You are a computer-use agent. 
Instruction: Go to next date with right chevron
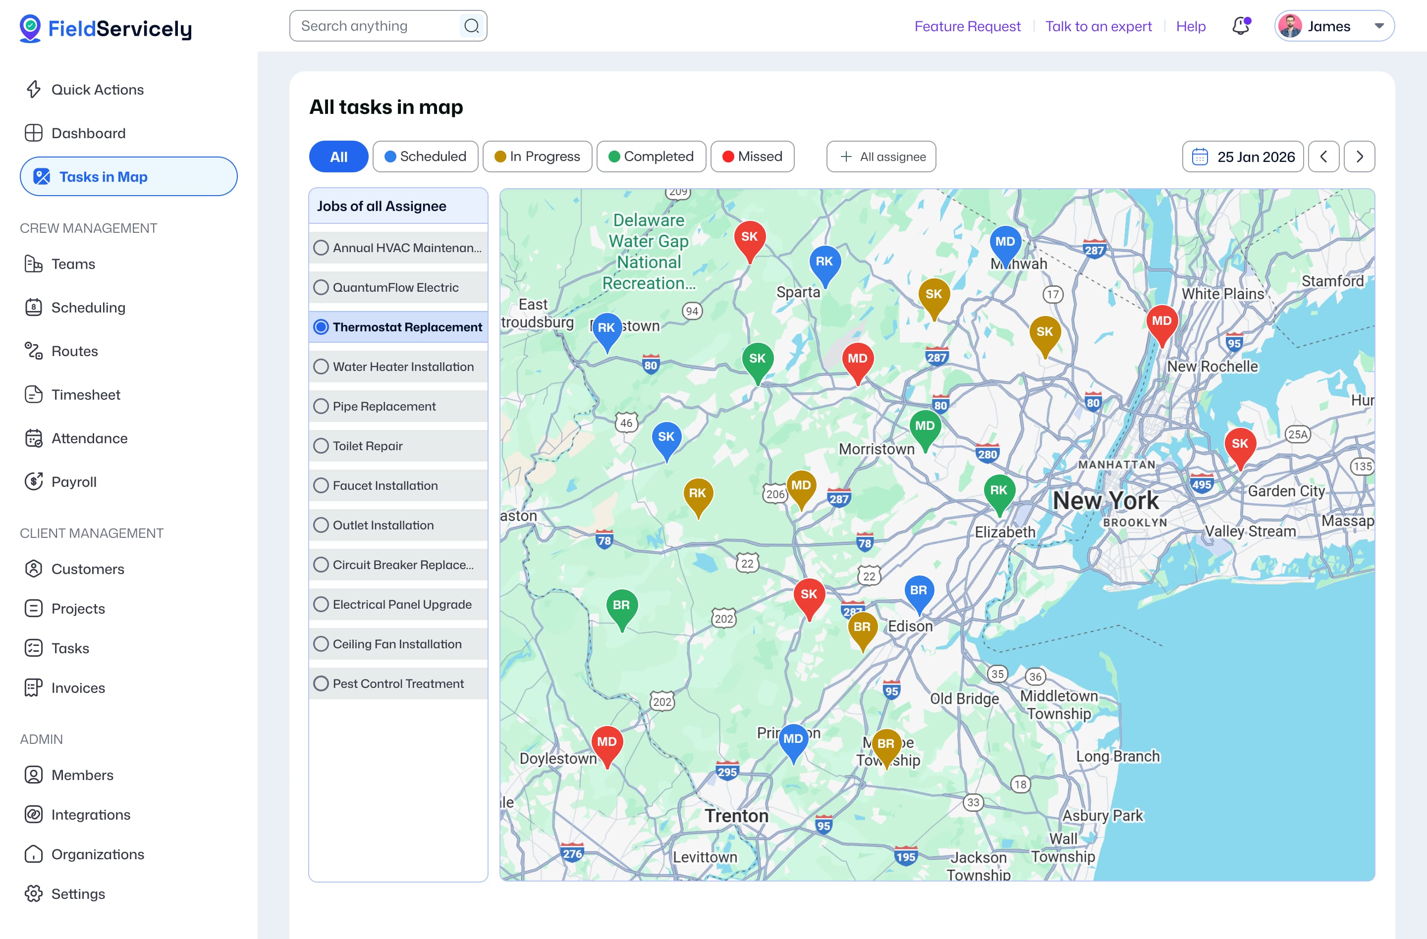click(x=1359, y=157)
